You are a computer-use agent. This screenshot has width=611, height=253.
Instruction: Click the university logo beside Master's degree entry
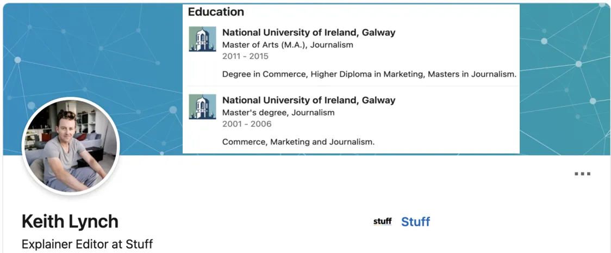coord(202,107)
